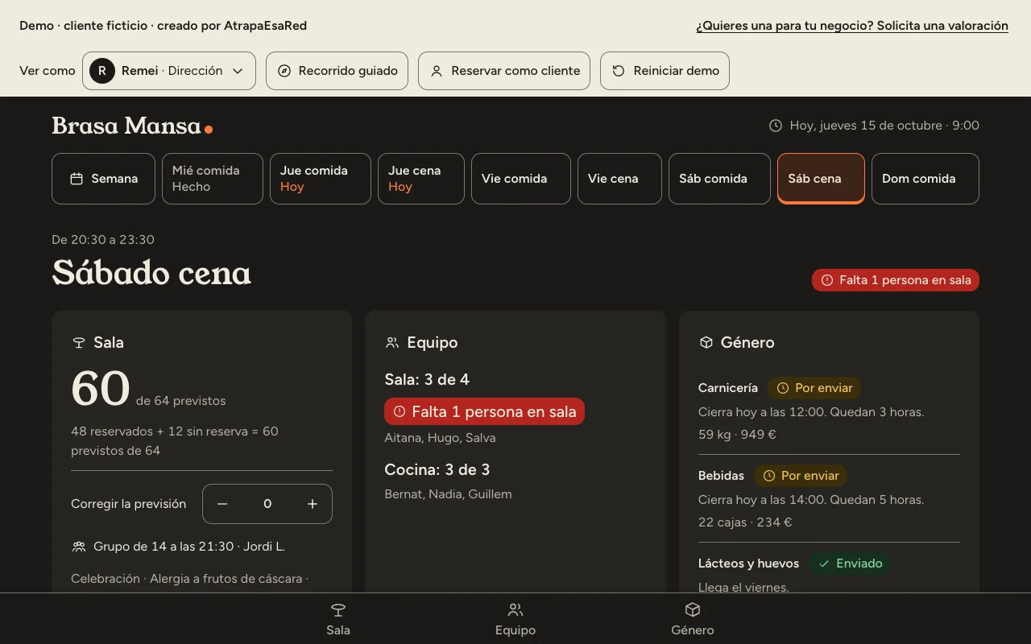Start the Recorrido guiado tour

click(x=337, y=71)
